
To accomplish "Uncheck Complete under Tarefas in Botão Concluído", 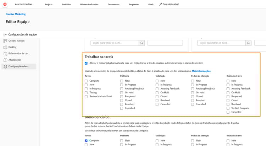I will pyautogui.click(x=86, y=141).
